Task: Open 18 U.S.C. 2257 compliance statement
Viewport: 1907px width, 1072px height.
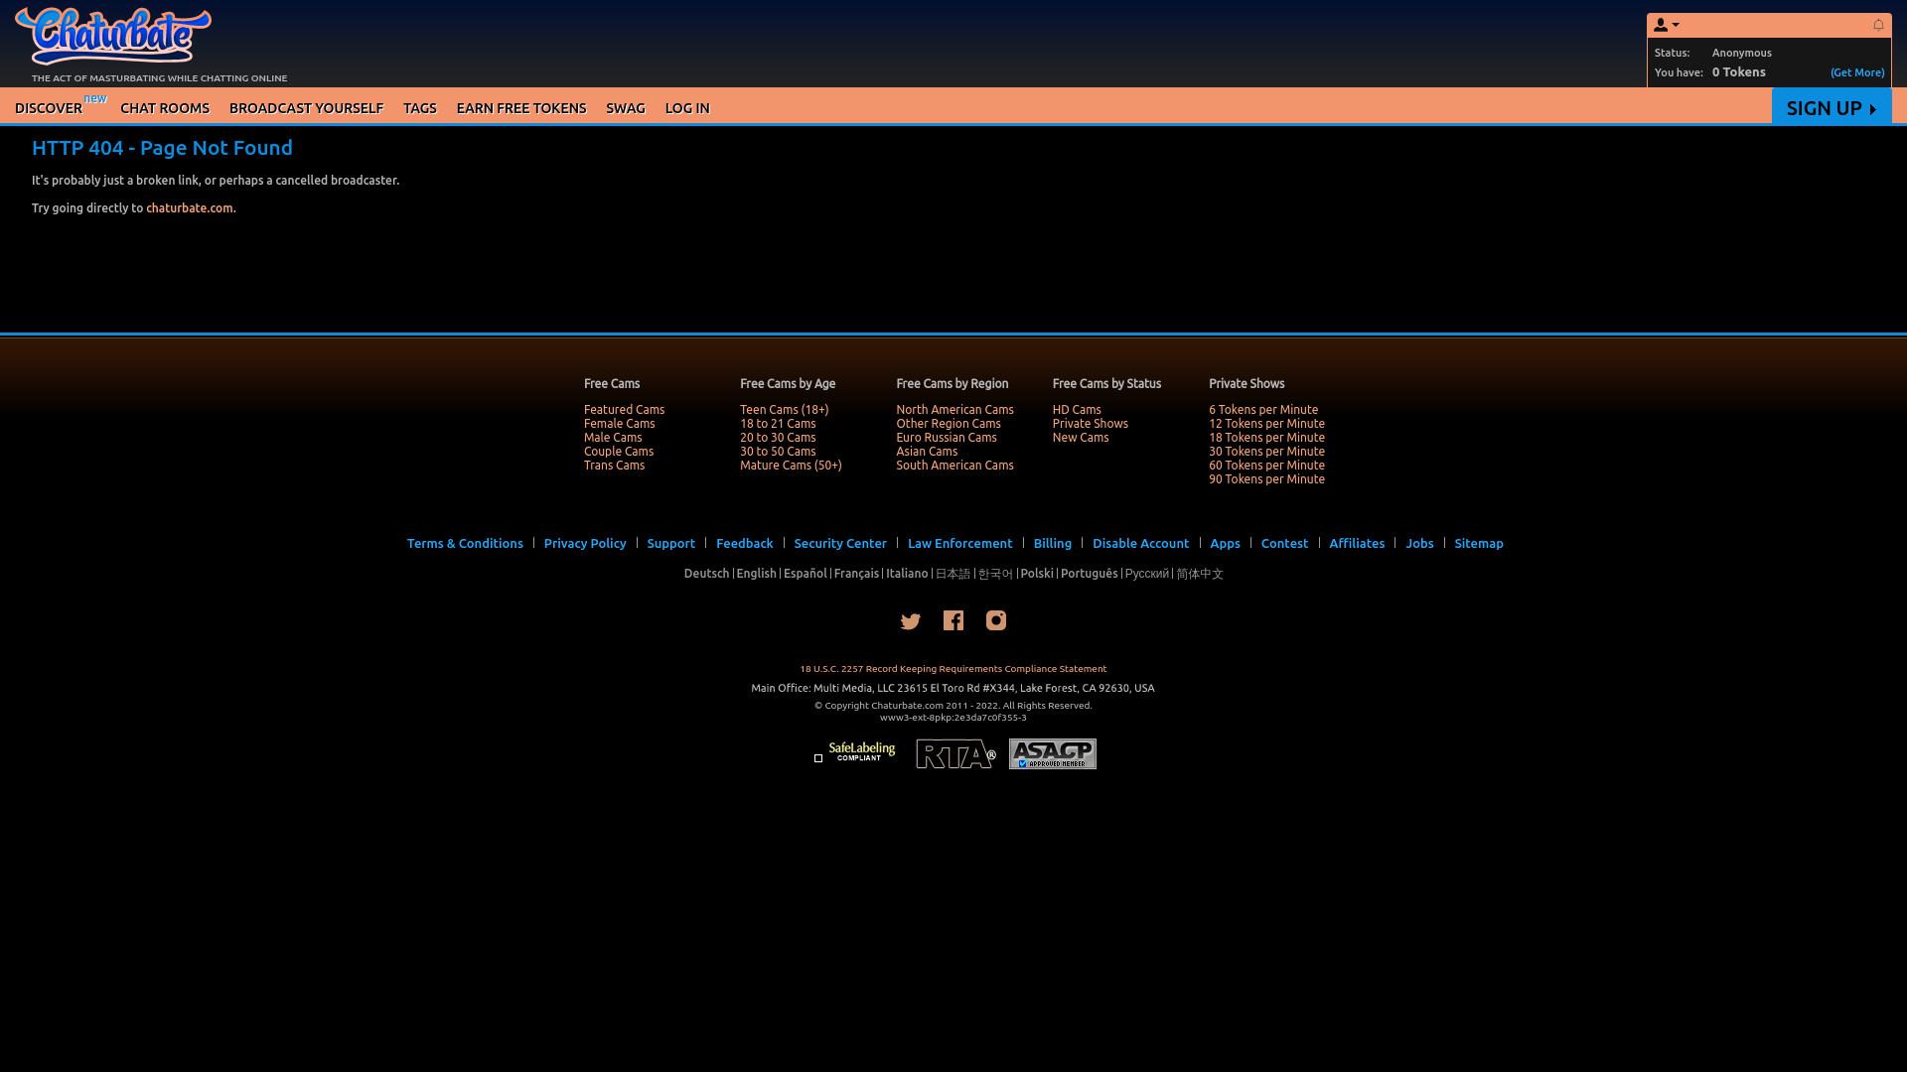Action: (953, 669)
